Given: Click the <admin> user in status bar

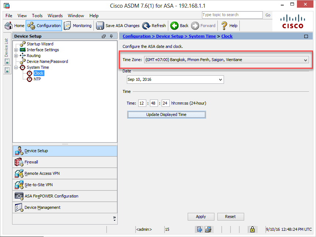Looking at the screenshot, I should coord(144,229).
